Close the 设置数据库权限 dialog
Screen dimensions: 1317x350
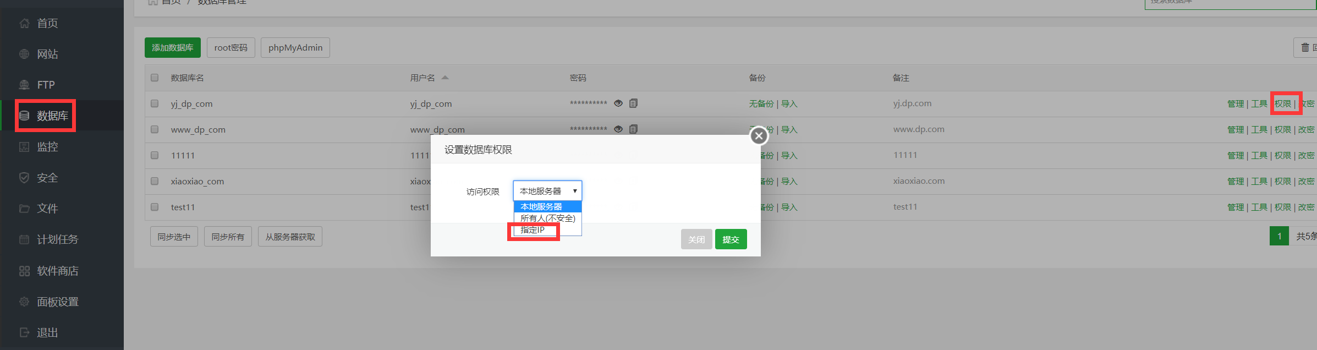pyautogui.click(x=759, y=135)
